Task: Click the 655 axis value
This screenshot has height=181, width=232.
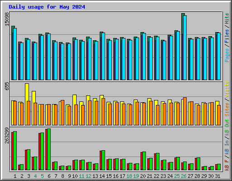Action: (7, 86)
